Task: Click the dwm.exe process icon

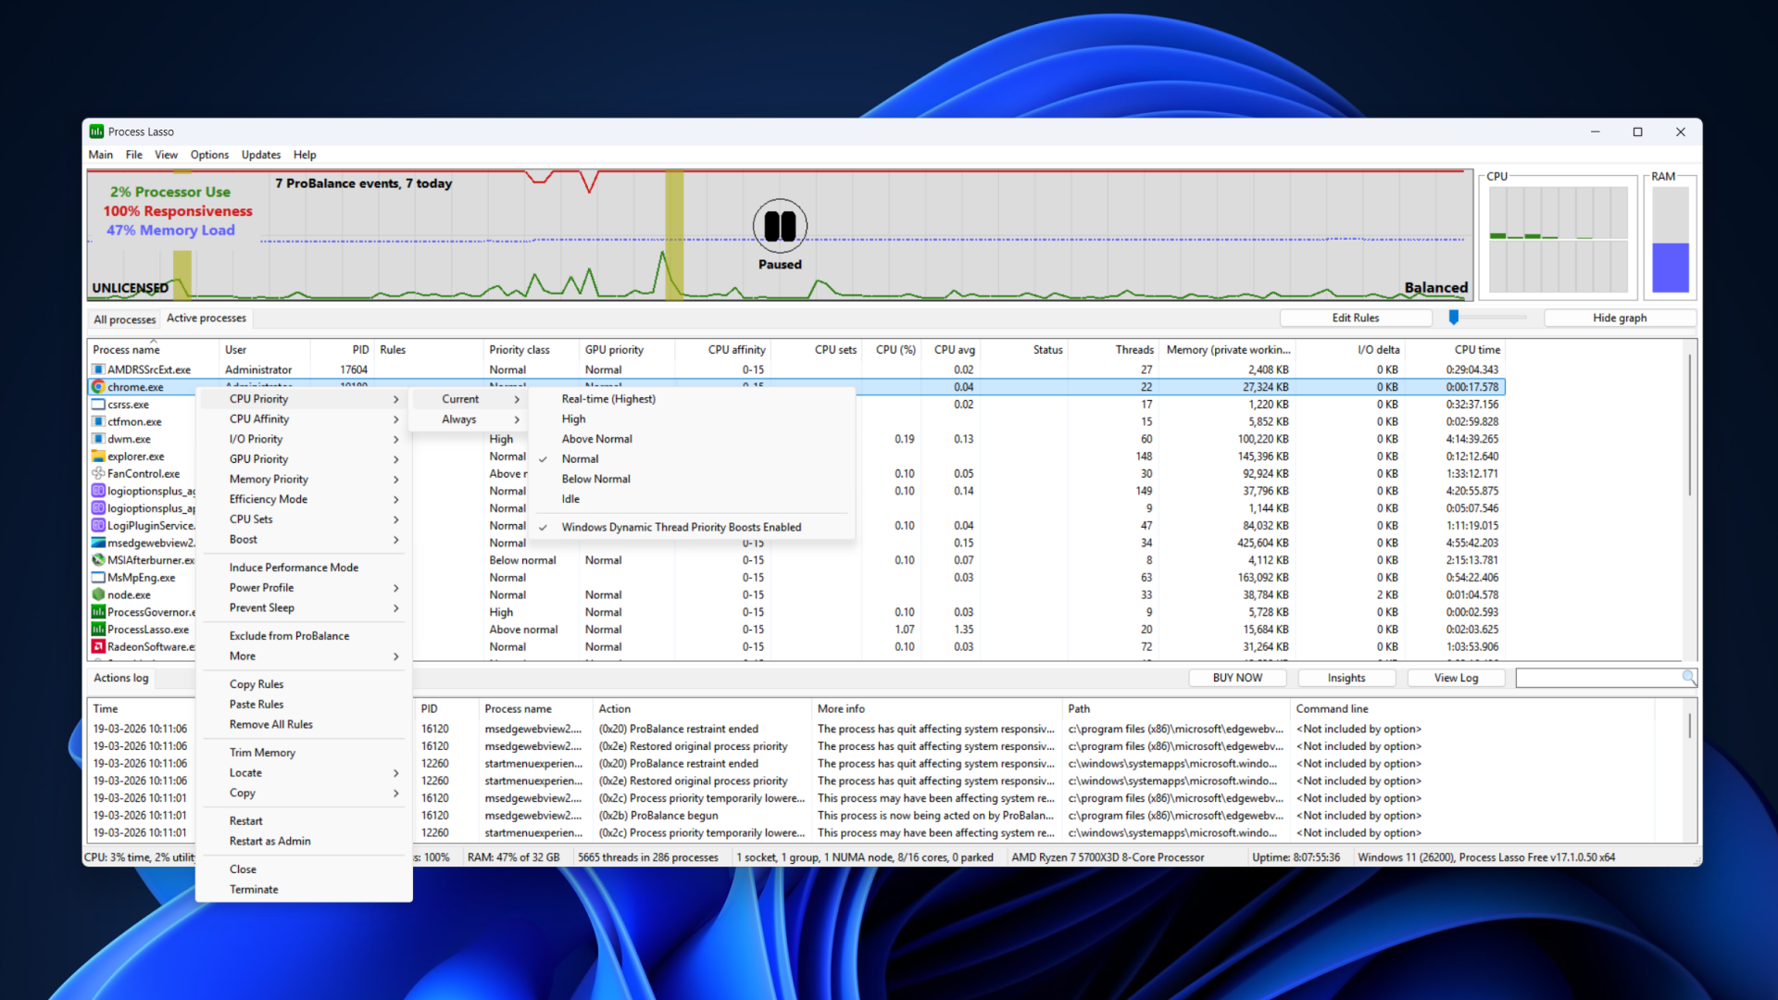Action: pyautogui.click(x=98, y=439)
